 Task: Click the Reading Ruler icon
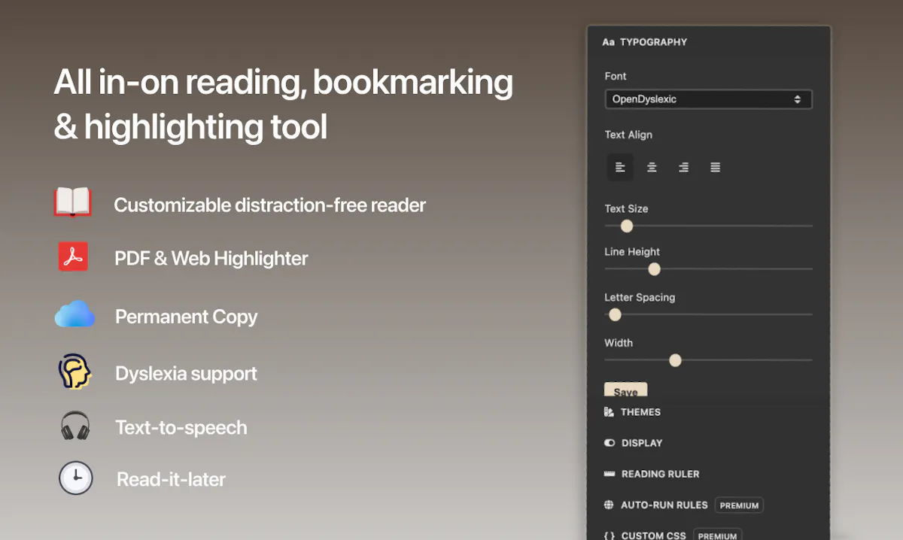tap(610, 474)
